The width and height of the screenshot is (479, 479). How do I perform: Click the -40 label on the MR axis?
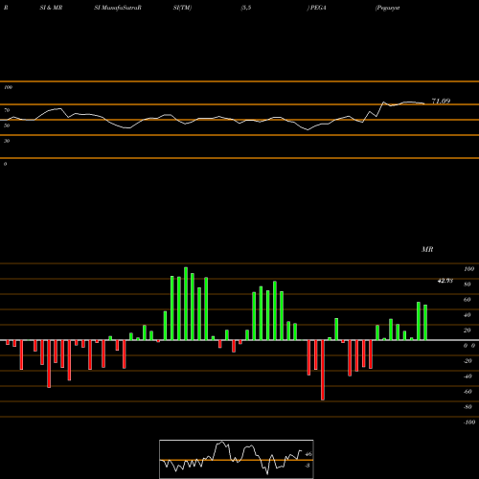[468, 376]
